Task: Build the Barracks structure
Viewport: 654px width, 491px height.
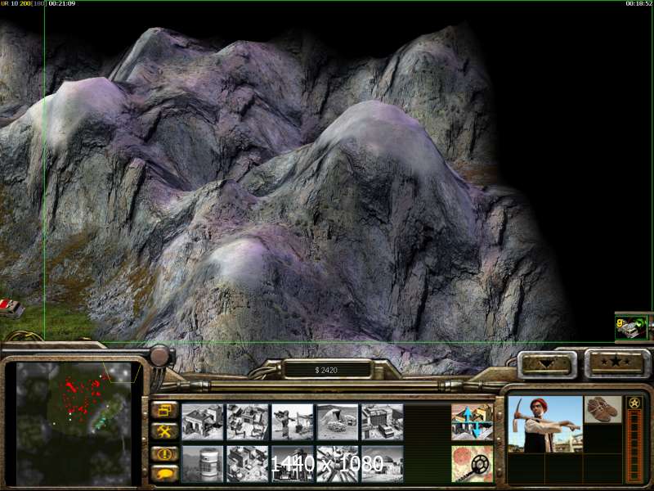Action: [248, 421]
